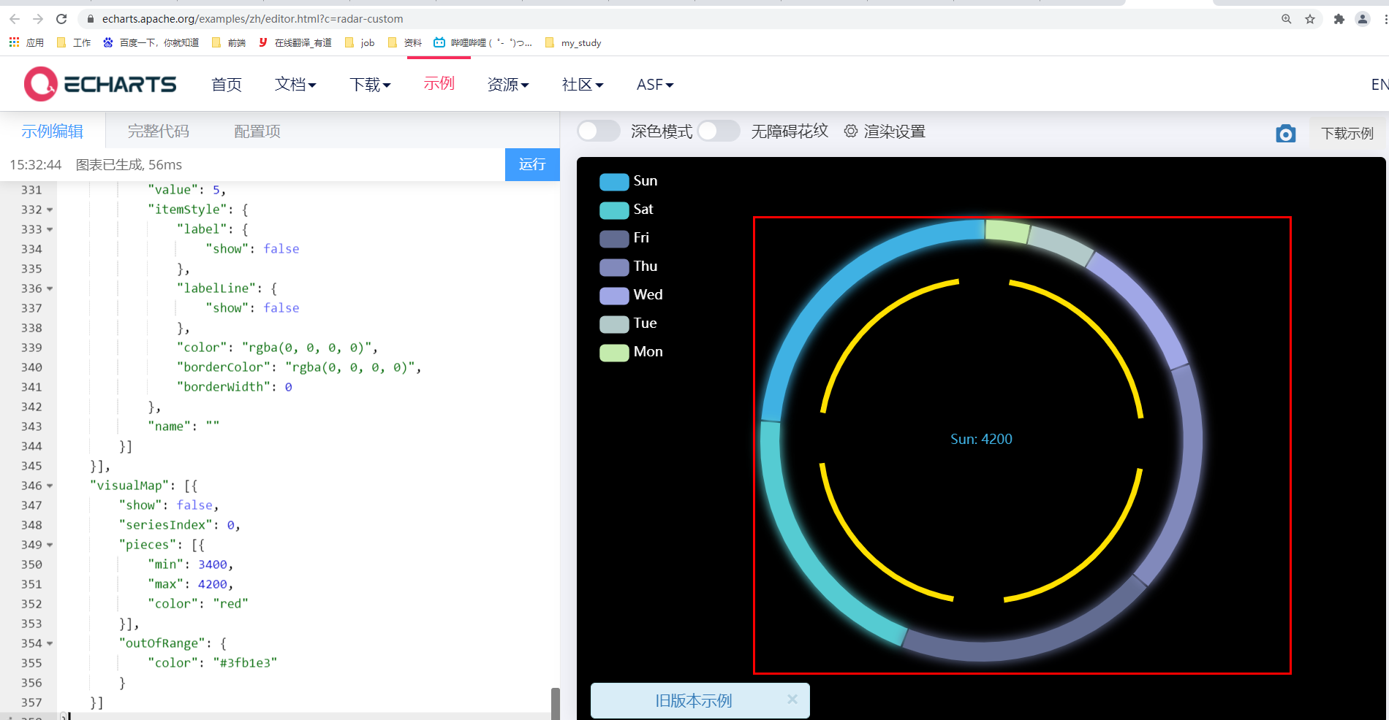Switch to the 配置项 tab
Screen dimensions: 1389x720
coord(257,131)
